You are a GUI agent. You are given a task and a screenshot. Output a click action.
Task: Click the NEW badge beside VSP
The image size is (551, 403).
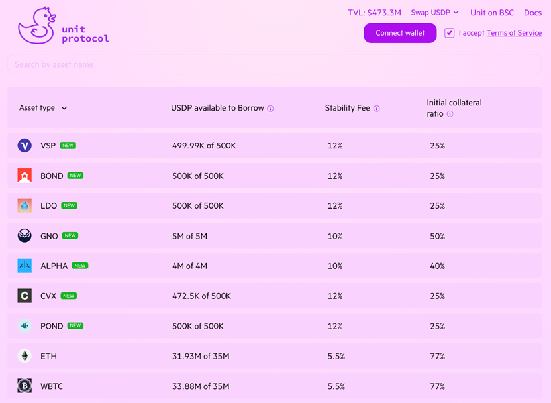[x=68, y=146]
